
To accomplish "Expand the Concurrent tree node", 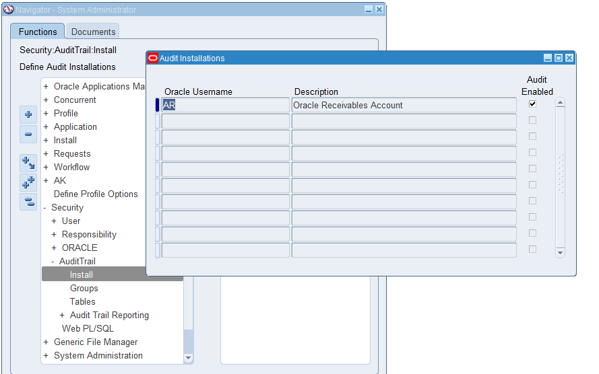I will [46, 100].
